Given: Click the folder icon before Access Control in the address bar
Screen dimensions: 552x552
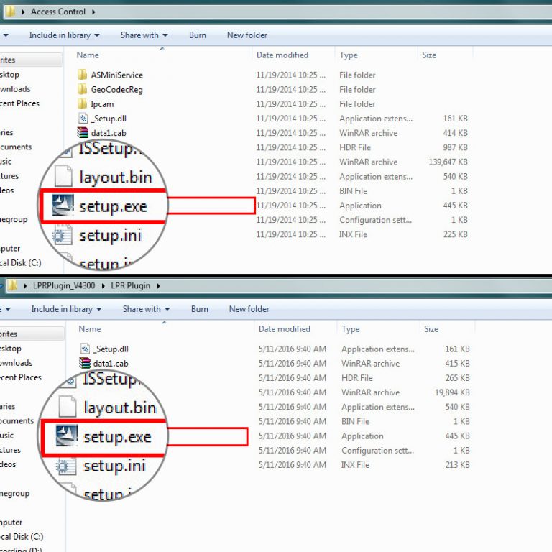Looking at the screenshot, I should (x=10, y=11).
